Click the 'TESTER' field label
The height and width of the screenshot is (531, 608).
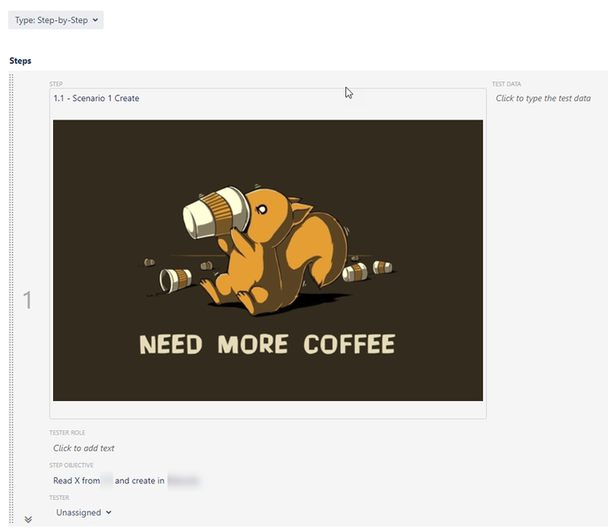(59, 497)
